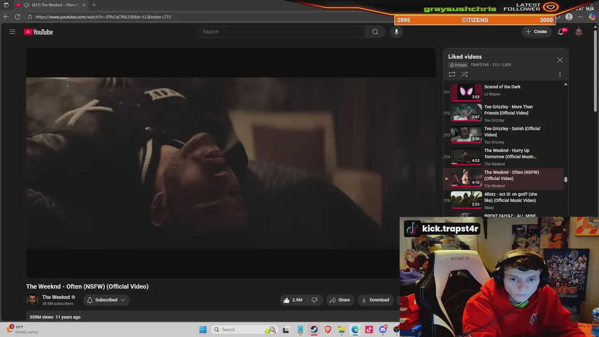Open the notifications bell
This screenshot has width=599, height=337.
(561, 32)
